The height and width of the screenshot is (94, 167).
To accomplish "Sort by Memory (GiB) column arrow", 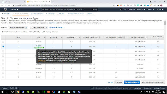I will [79, 38].
